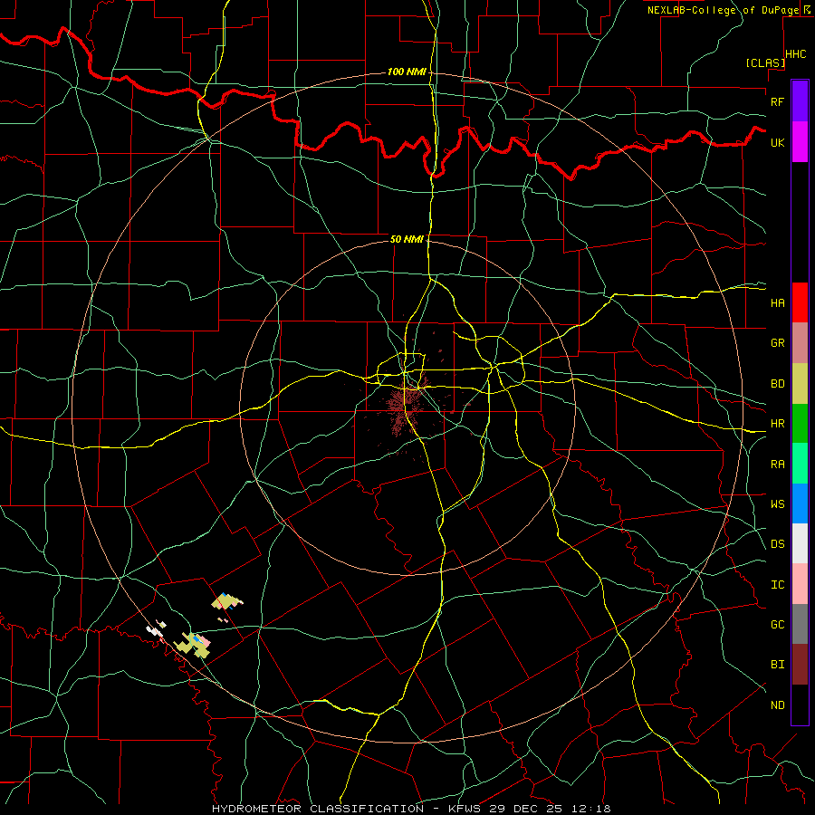The image size is (815, 815).
Task: Click the NEXLAB-College of DuPage title text
Action: coord(723,10)
